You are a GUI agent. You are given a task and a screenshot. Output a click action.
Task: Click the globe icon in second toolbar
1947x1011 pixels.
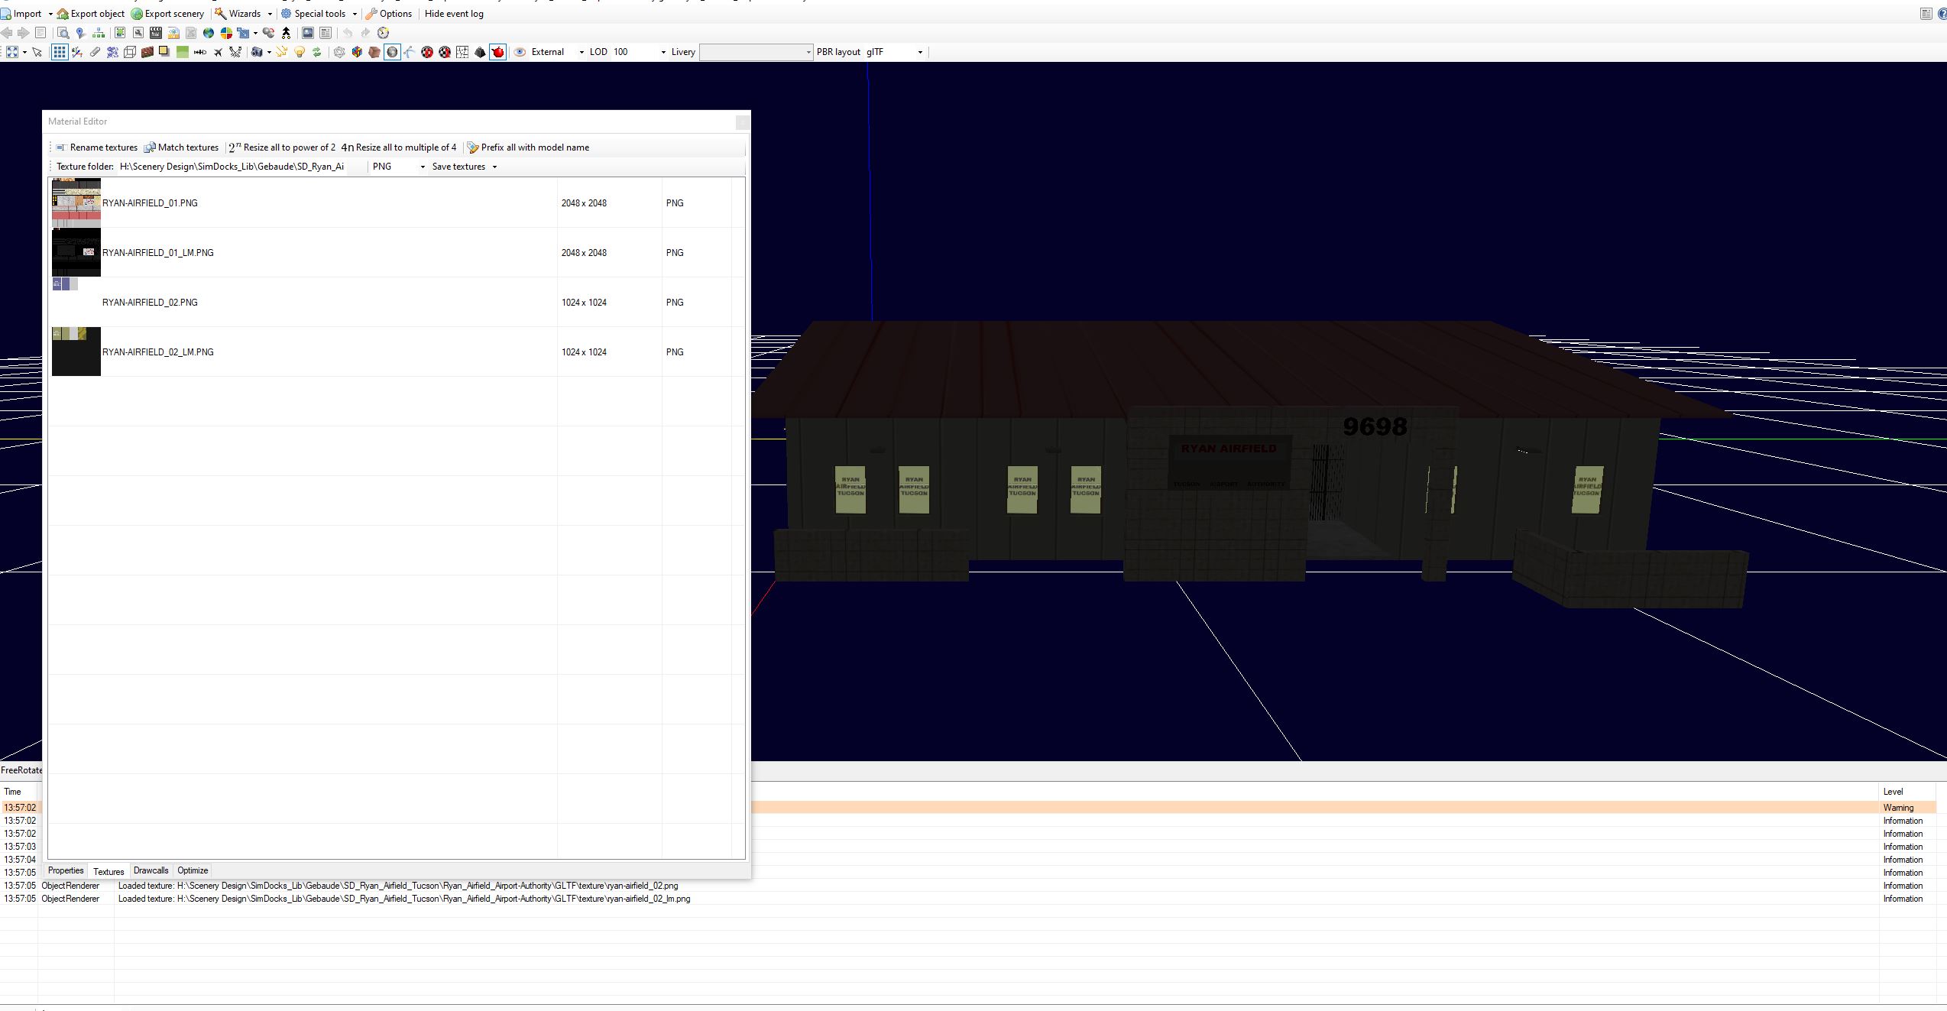pyautogui.click(x=208, y=33)
